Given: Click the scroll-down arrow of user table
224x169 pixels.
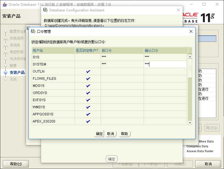Looking at the screenshot, I should click(x=190, y=123).
